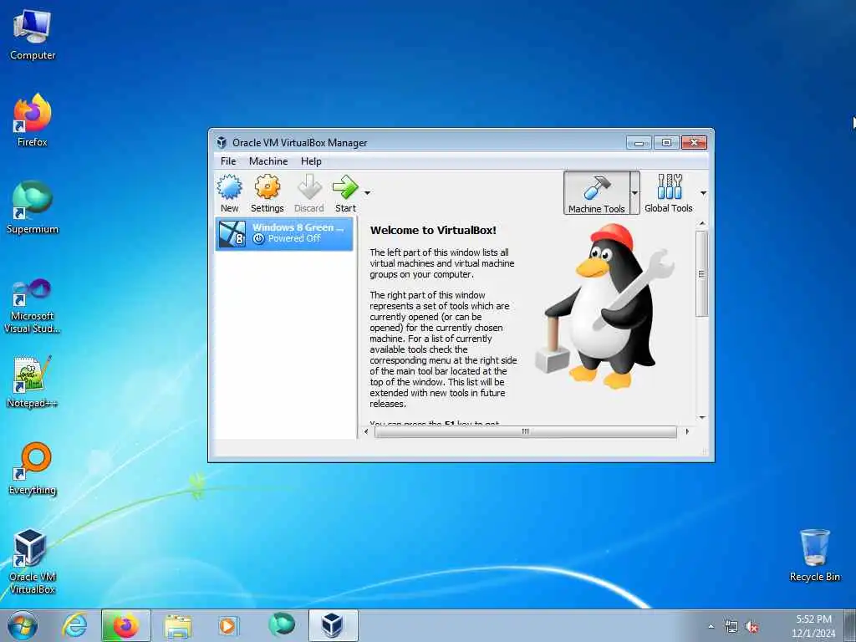856x642 pixels.
Task: Click the welcome pane scroll down arrow
Action: pyautogui.click(x=702, y=418)
